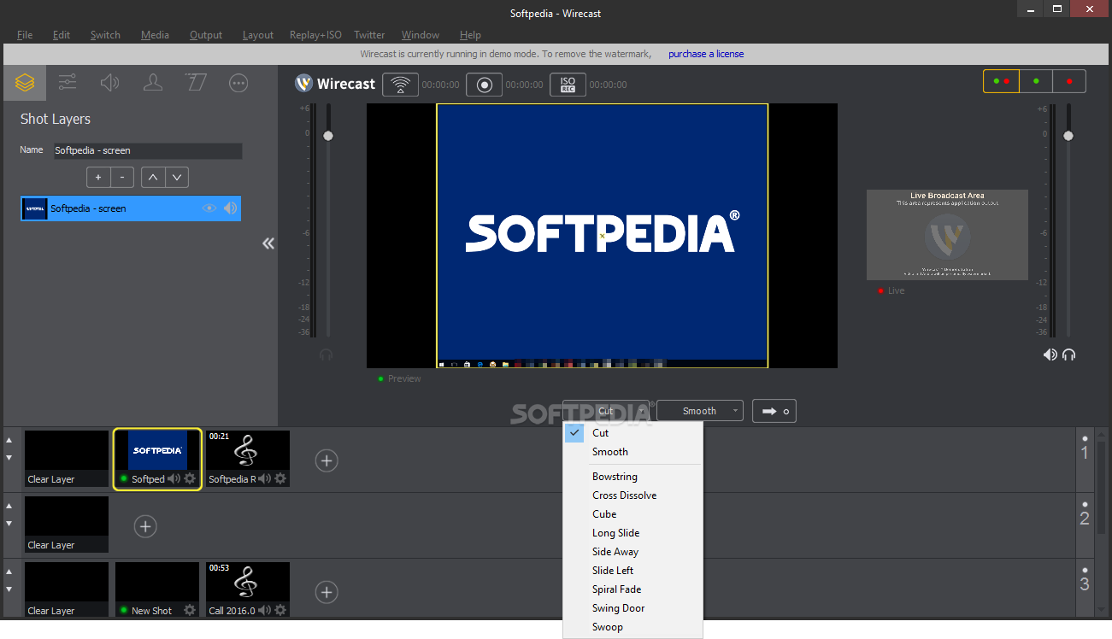Open the more options ellipsis circle icon
Screen dimensions: 1112x639
pyautogui.click(x=238, y=83)
